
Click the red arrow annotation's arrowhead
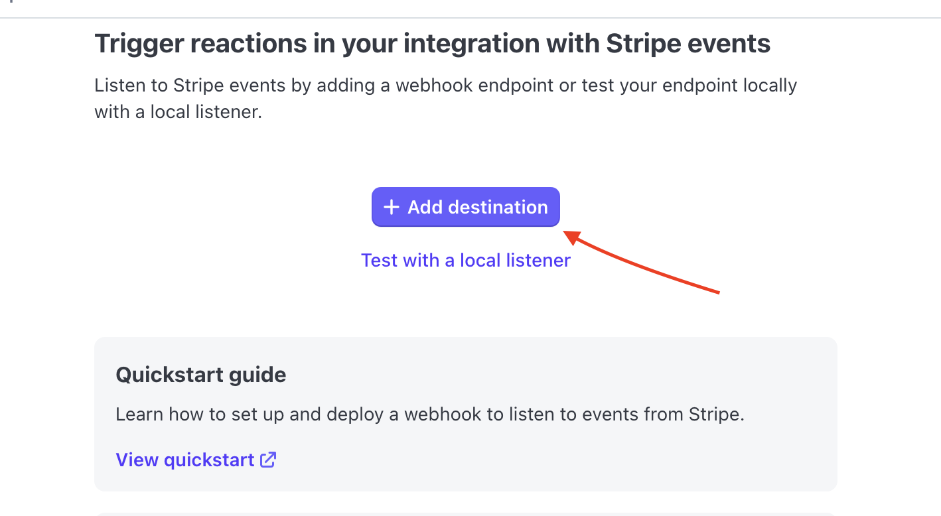[572, 235]
